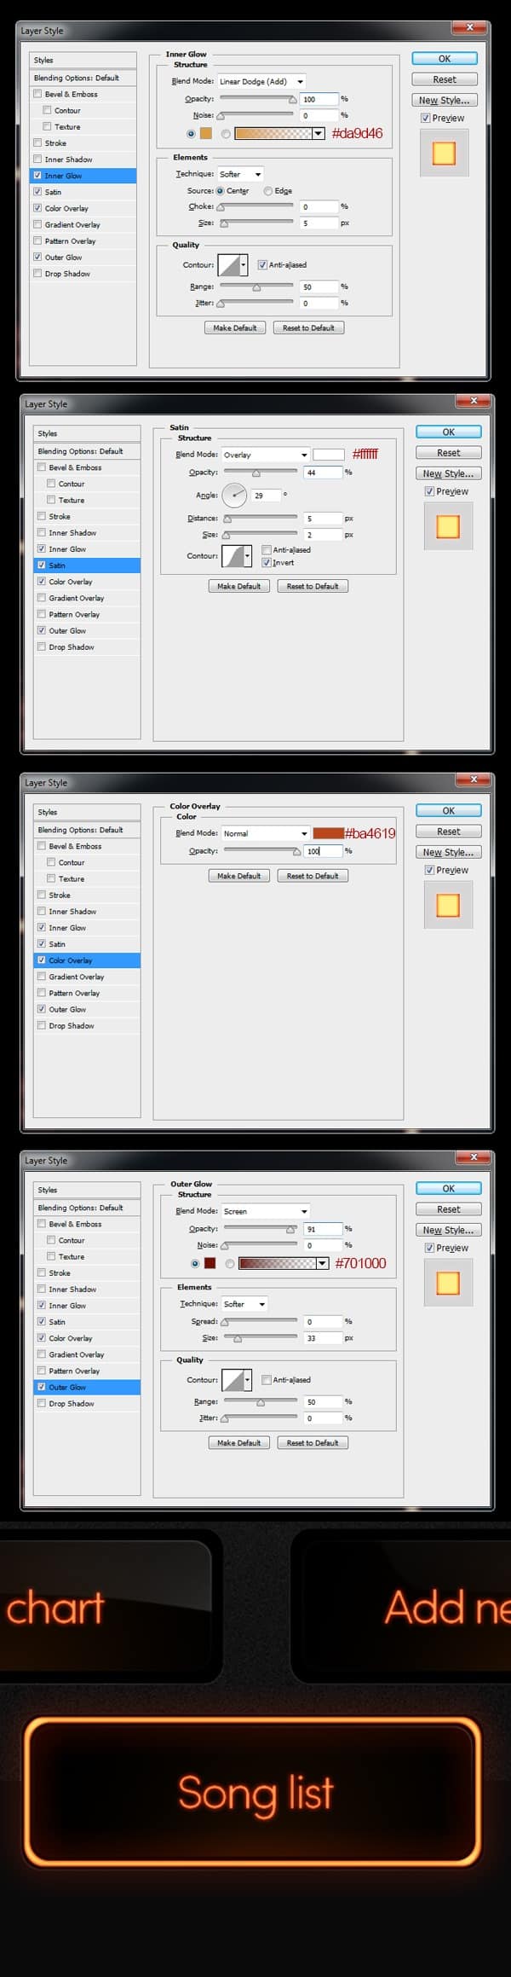Click the Satin angle dial
This screenshot has width=511, height=1977.
click(234, 495)
